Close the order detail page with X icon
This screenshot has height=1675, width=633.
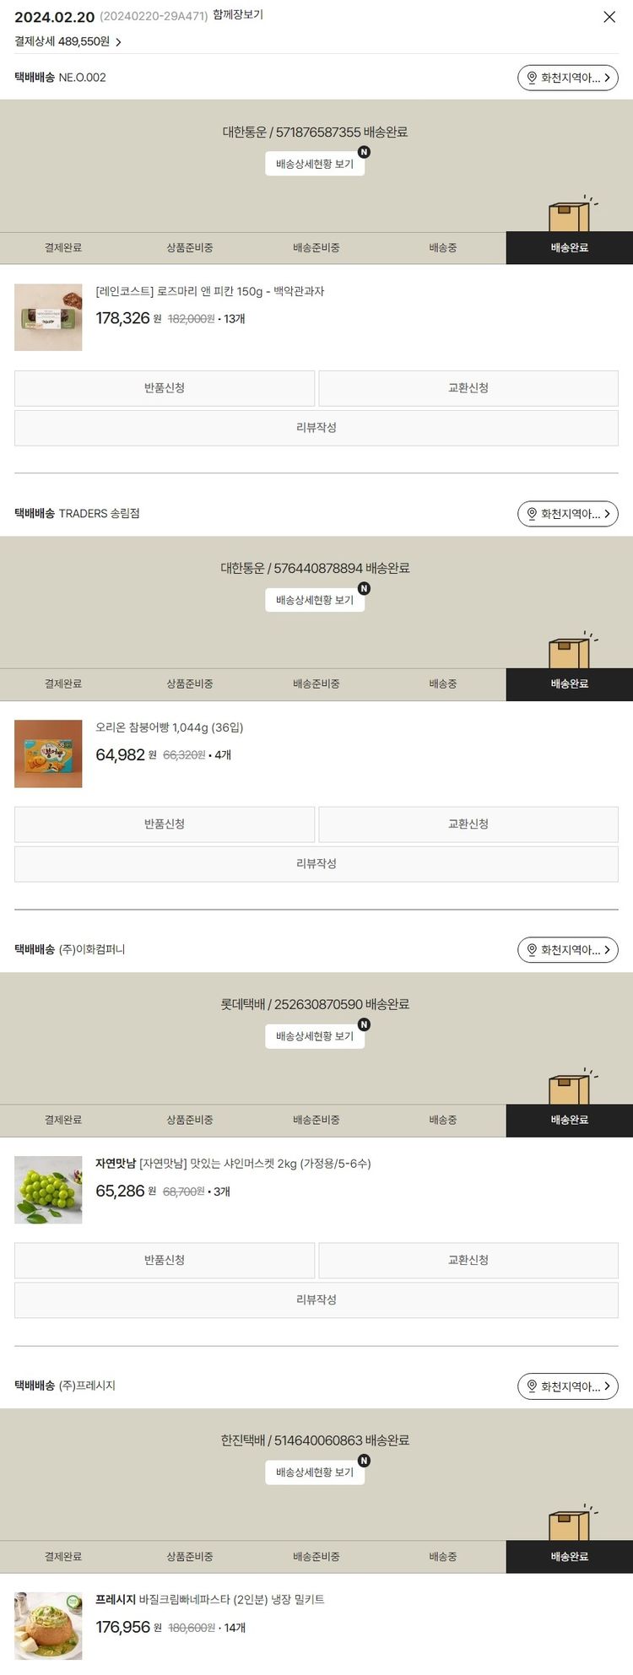click(x=609, y=17)
